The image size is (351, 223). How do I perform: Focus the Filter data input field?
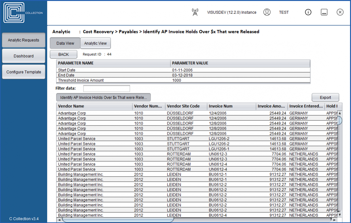[x=107, y=89]
